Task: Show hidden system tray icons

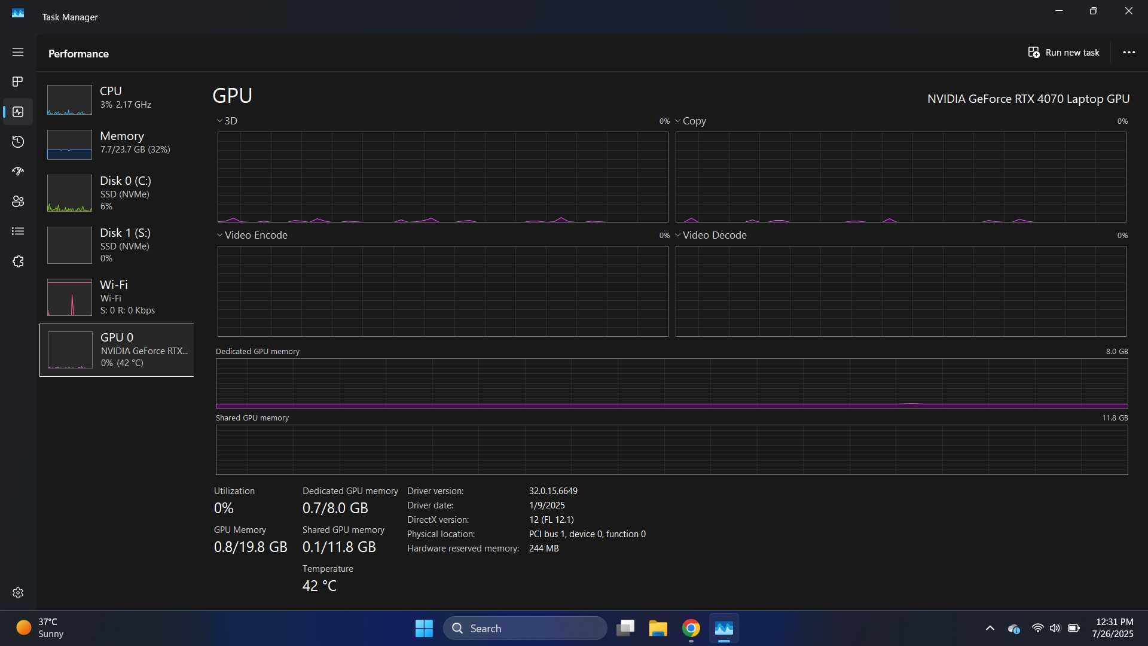Action: pyautogui.click(x=990, y=628)
